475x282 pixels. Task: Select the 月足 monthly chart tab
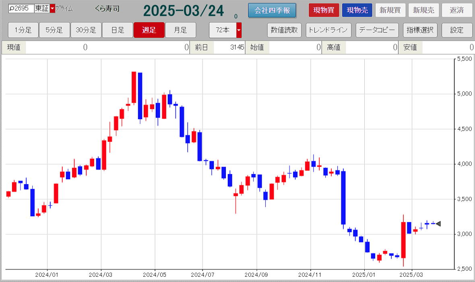[181, 30]
